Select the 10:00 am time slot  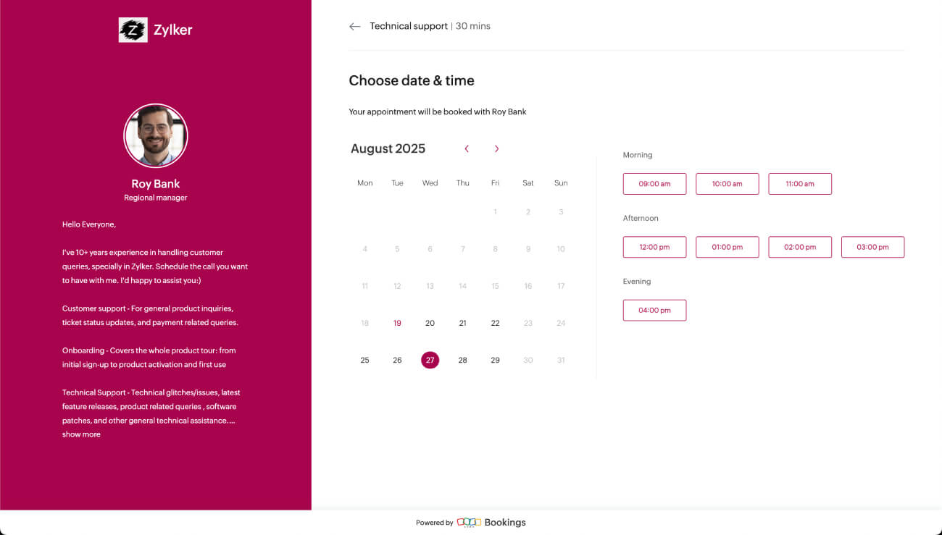tap(727, 184)
